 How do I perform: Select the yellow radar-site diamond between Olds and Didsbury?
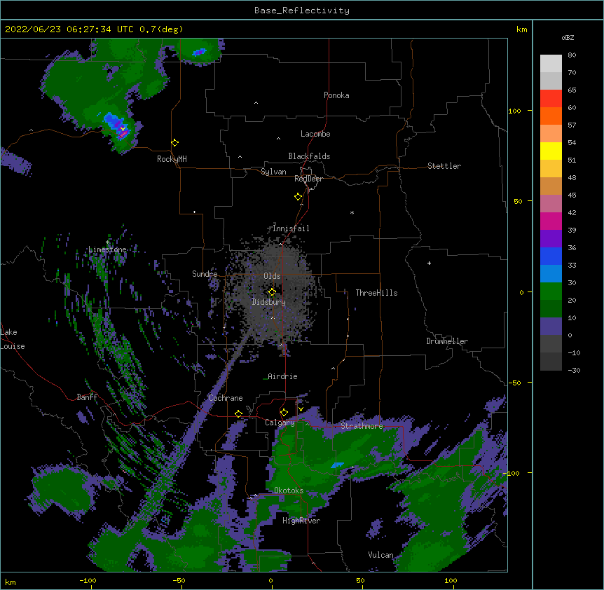[272, 292]
